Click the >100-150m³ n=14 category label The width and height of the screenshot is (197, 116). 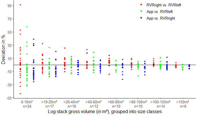[160, 104]
